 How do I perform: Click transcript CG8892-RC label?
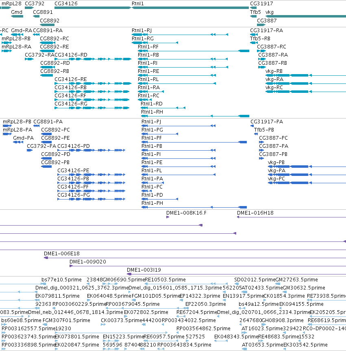[54, 39]
